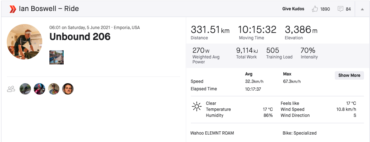Screen dimensions: 370x142
Task: Open Ian Boswell's profile photo
Action: pos(25,42)
